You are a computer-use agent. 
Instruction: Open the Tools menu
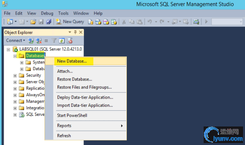click(x=63, y=13)
